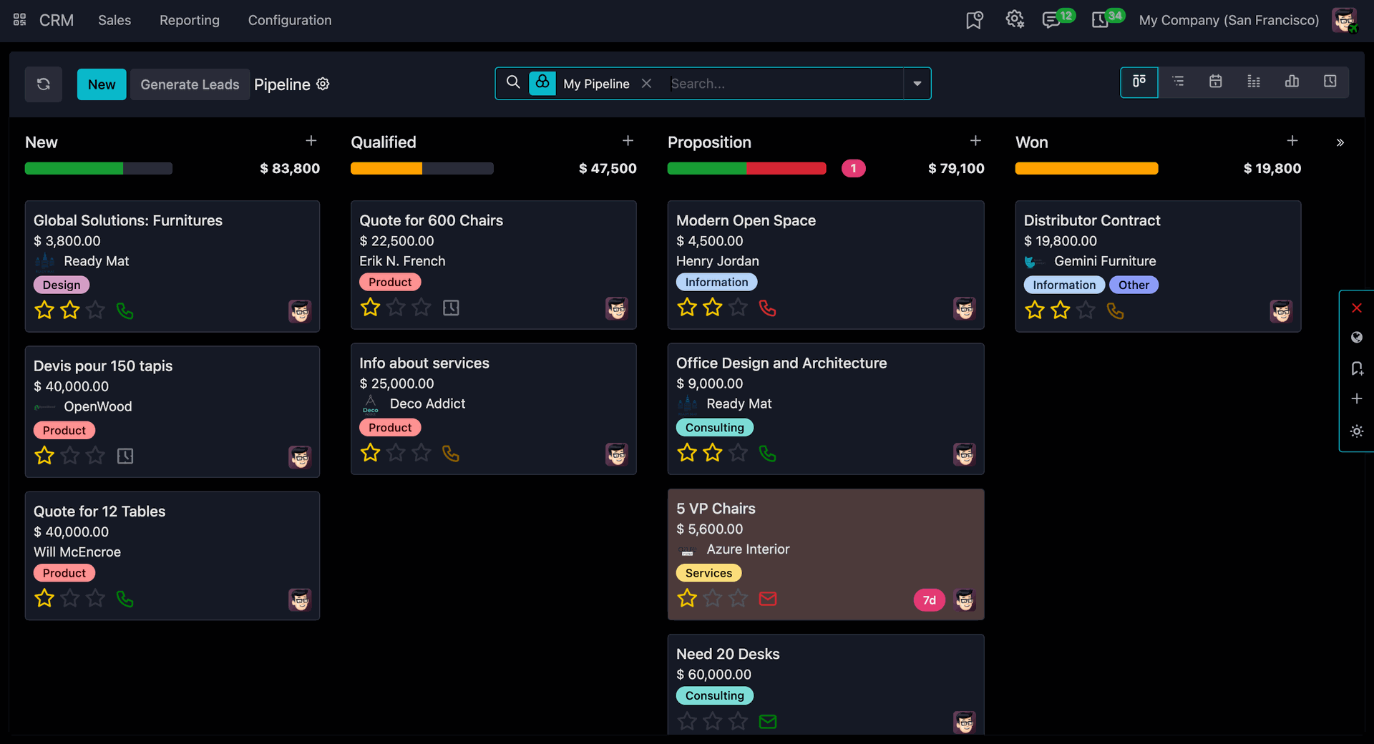The height and width of the screenshot is (744, 1374).
Task: Set third star priority on Office Design and Architecture
Action: coord(738,452)
